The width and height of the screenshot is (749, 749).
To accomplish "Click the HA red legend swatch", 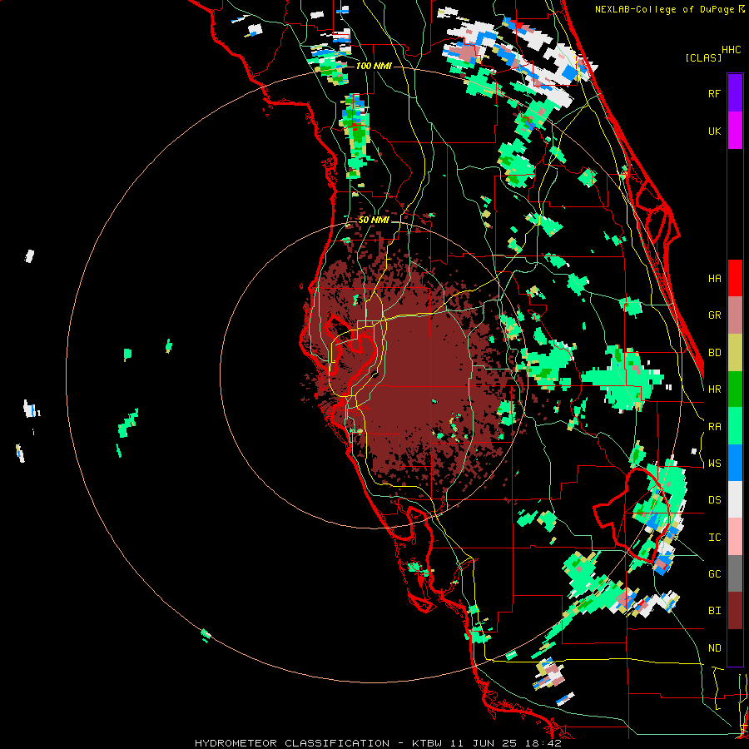I will pyautogui.click(x=735, y=278).
